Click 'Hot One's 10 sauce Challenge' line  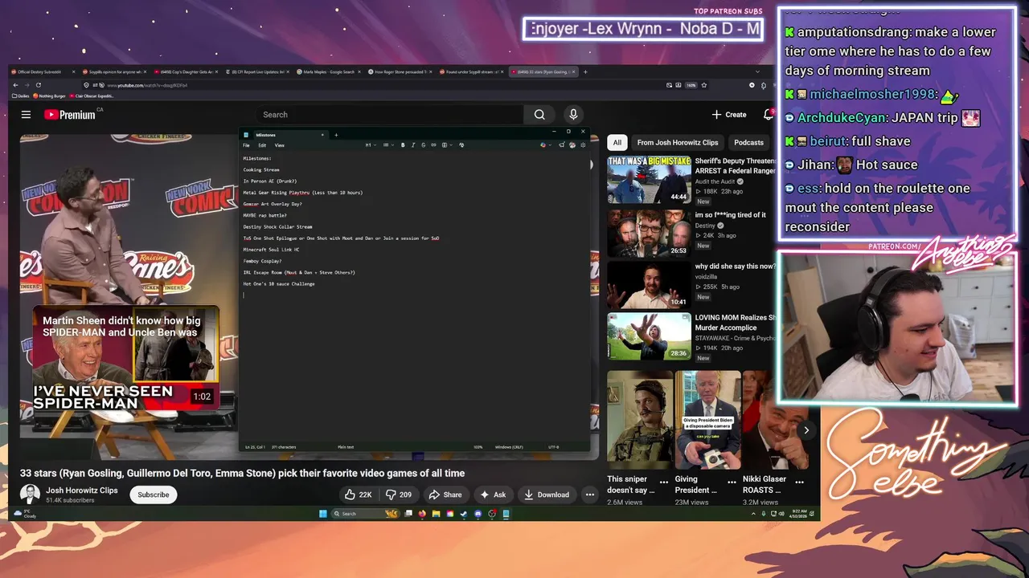[x=279, y=284]
